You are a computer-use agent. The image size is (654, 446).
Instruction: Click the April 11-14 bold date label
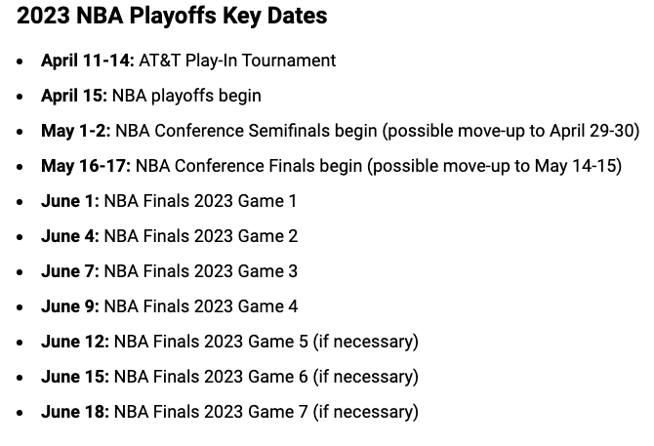tap(88, 61)
